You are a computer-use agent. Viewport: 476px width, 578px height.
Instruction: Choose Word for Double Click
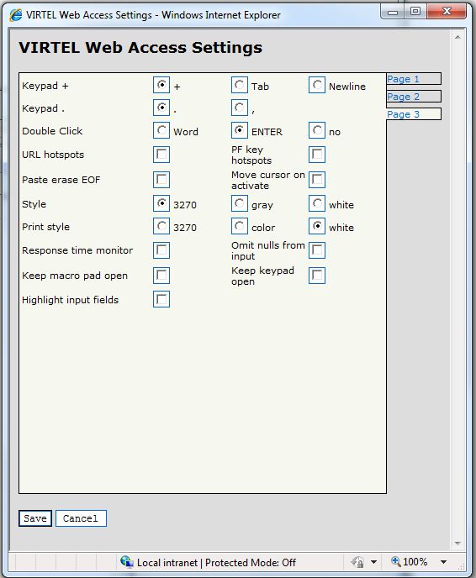point(161,130)
